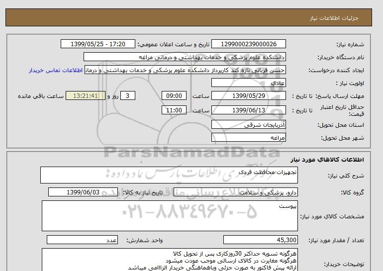Click the تاریخ و ساعت اعلان عمومی label
Screen dimensions: 383x271
174,44
